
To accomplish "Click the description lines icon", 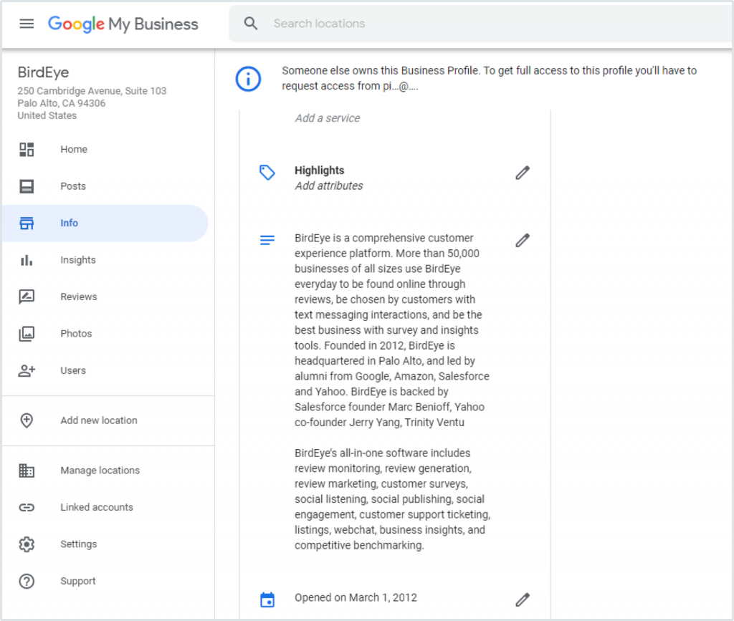I will click(x=267, y=241).
